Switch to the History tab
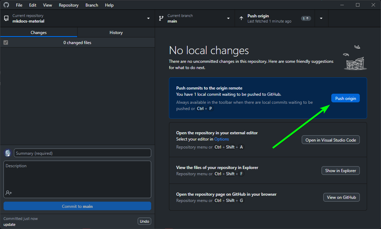 [x=116, y=33]
